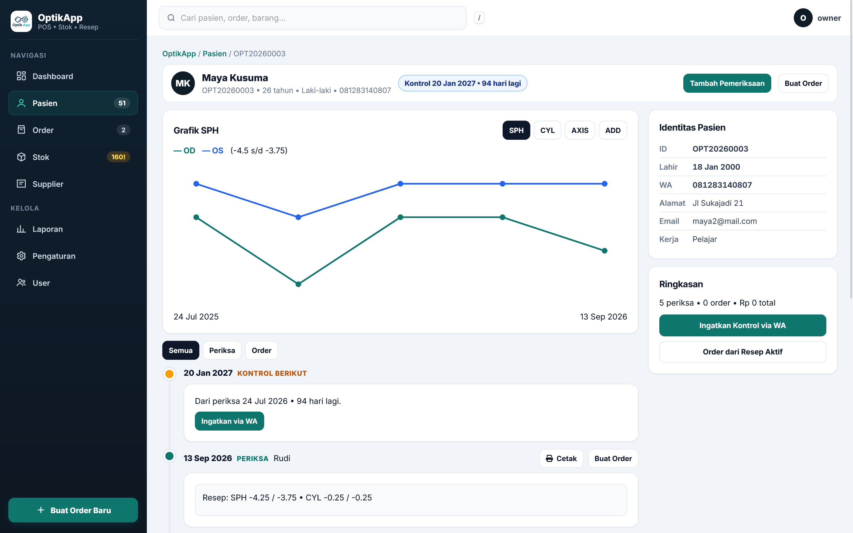Click the Kontrol 20 Jan 2027 badge
The height and width of the screenshot is (533, 853).
(x=462, y=83)
